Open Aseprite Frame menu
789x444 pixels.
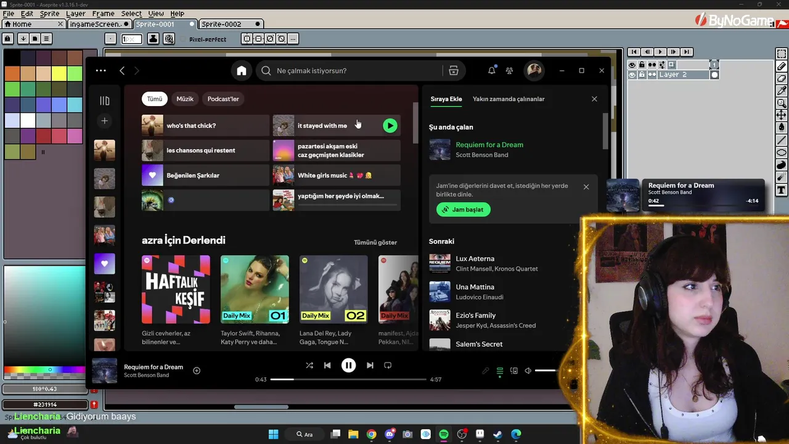pyautogui.click(x=103, y=14)
